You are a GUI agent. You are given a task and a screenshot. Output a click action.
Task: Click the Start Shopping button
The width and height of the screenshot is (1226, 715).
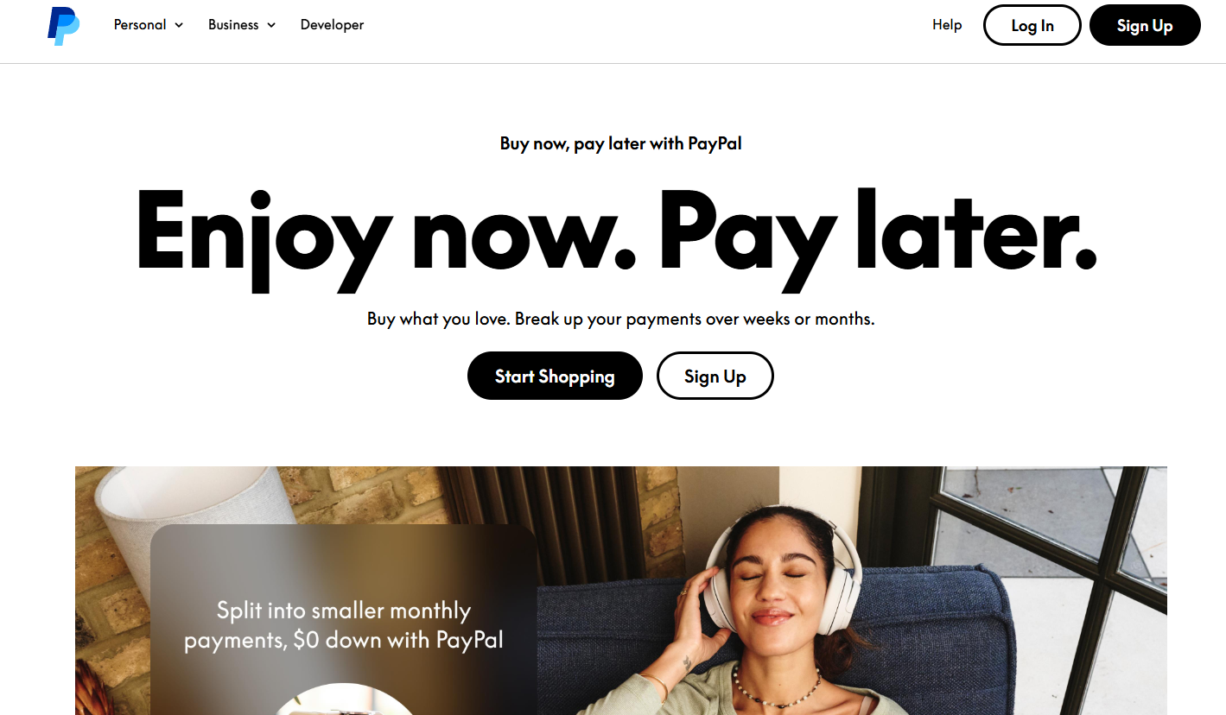555,376
